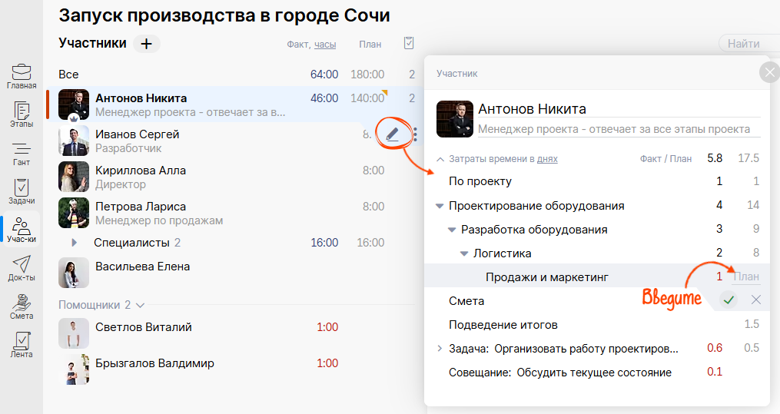Confirm plan entry with green checkmark
Image resolution: width=780 pixels, height=414 pixels.
(x=729, y=300)
